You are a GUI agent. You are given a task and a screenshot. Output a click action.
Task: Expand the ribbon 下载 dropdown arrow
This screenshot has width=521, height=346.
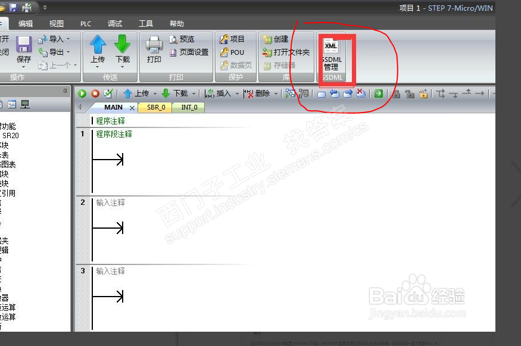tap(122, 67)
